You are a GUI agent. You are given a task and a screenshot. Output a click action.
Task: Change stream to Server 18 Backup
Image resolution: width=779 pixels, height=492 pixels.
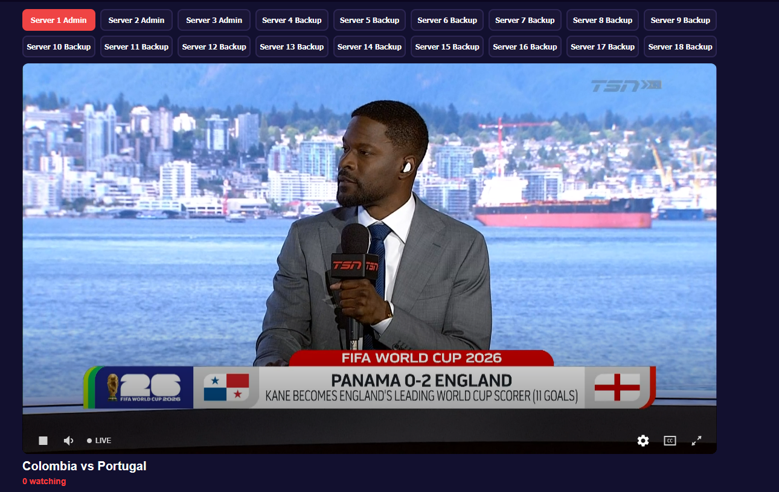coord(681,46)
